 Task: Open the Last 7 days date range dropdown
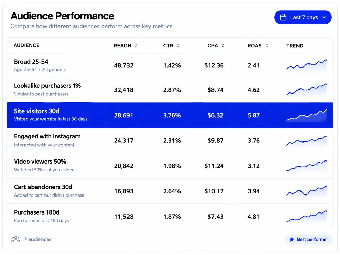(303, 17)
